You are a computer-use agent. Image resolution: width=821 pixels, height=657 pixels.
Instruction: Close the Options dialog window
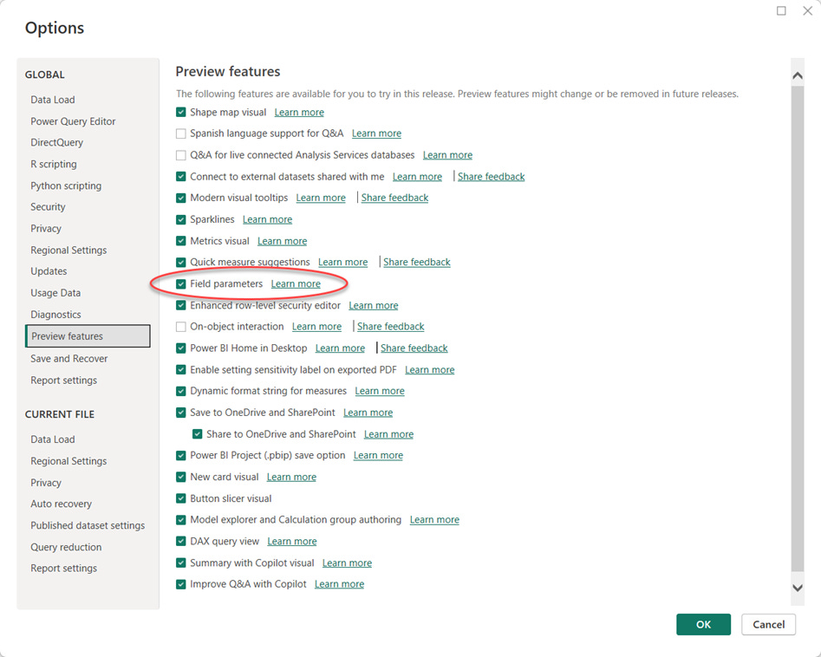(x=807, y=10)
